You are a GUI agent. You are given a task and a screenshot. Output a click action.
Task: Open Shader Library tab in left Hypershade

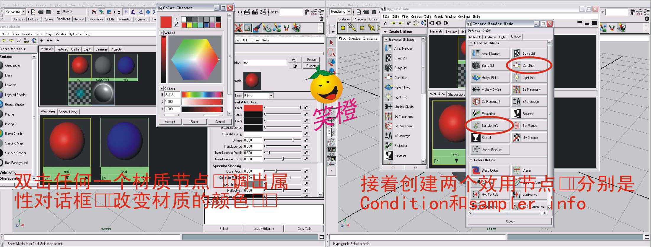coord(69,112)
